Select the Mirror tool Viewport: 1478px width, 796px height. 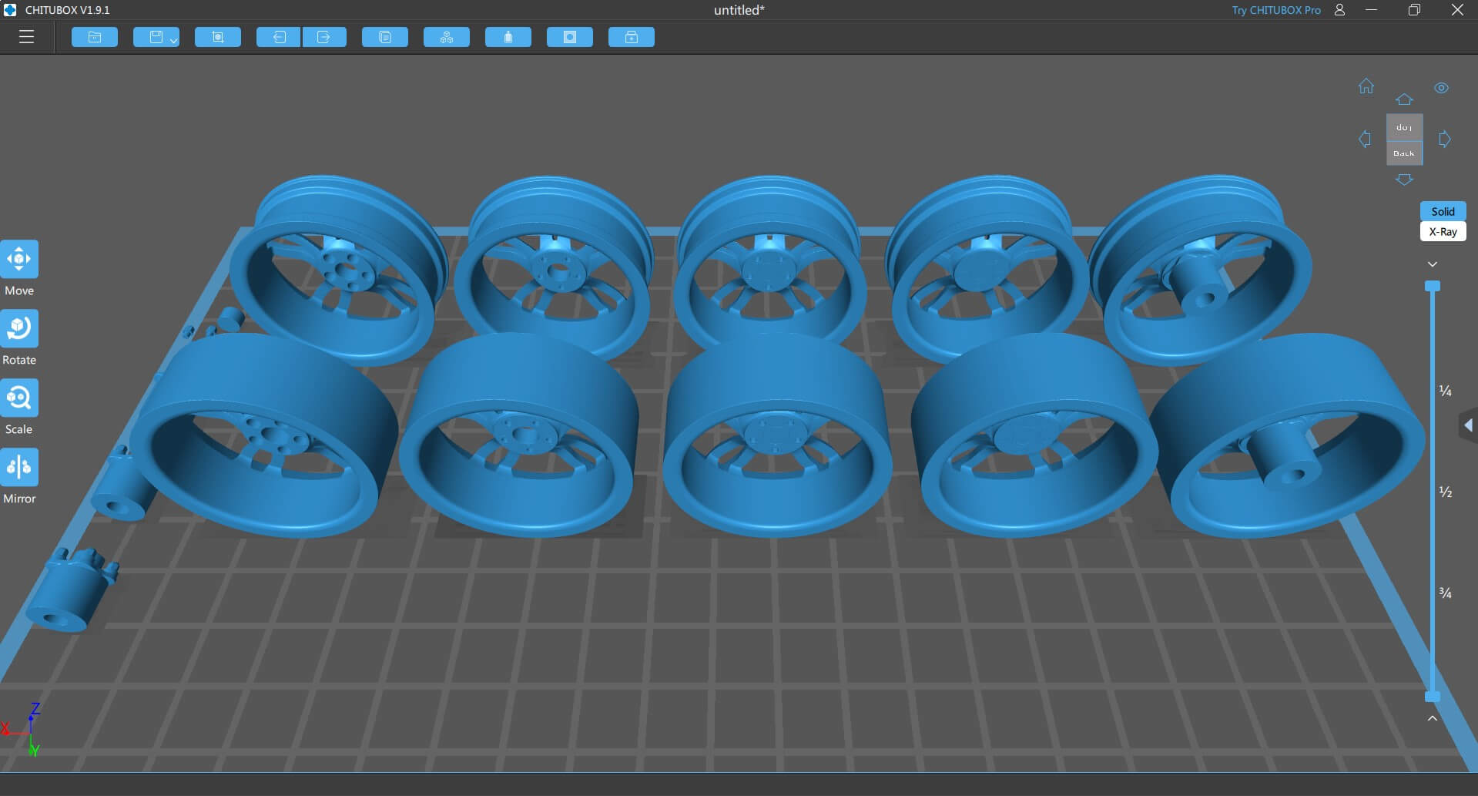(19, 468)
